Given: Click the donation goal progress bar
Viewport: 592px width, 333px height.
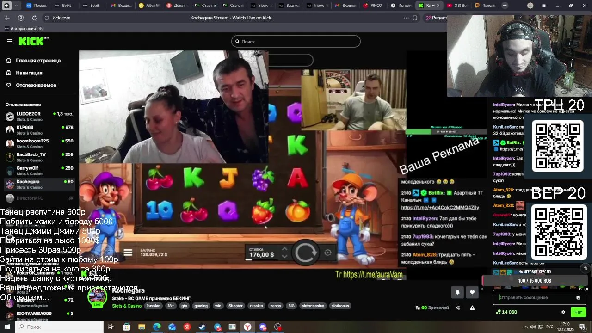Looking at the screenshot, I should pyautogui.click(x=534, y=281).
